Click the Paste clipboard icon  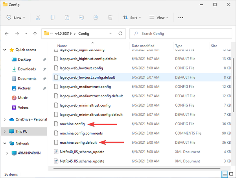click(x=67, y=18)
